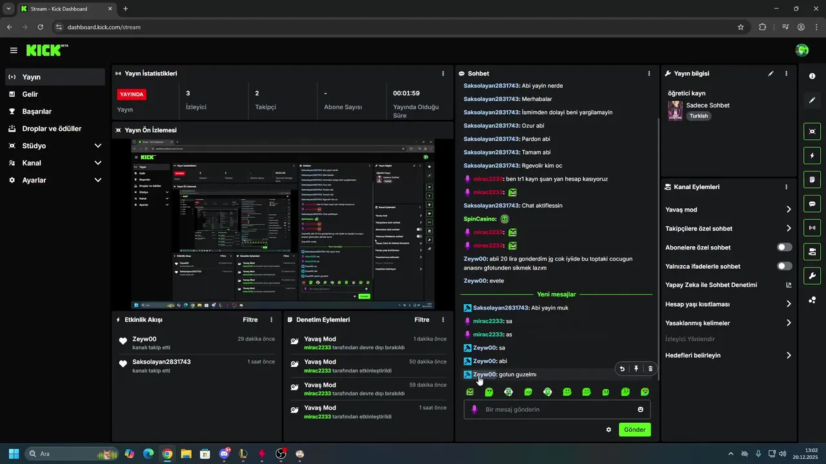Viewport: 826px width, 464px height.
Task: Click the Yeni mesajlar divider label
Action: tap(556, 295)
